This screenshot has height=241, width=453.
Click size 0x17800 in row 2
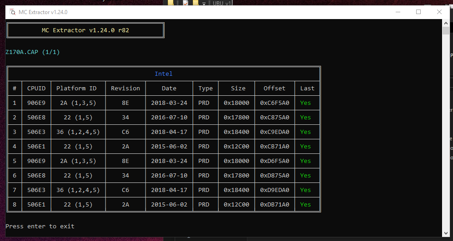tap(237, 118)
